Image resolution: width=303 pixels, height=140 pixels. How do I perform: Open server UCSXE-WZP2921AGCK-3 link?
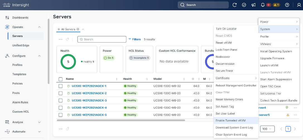(89, 100)
